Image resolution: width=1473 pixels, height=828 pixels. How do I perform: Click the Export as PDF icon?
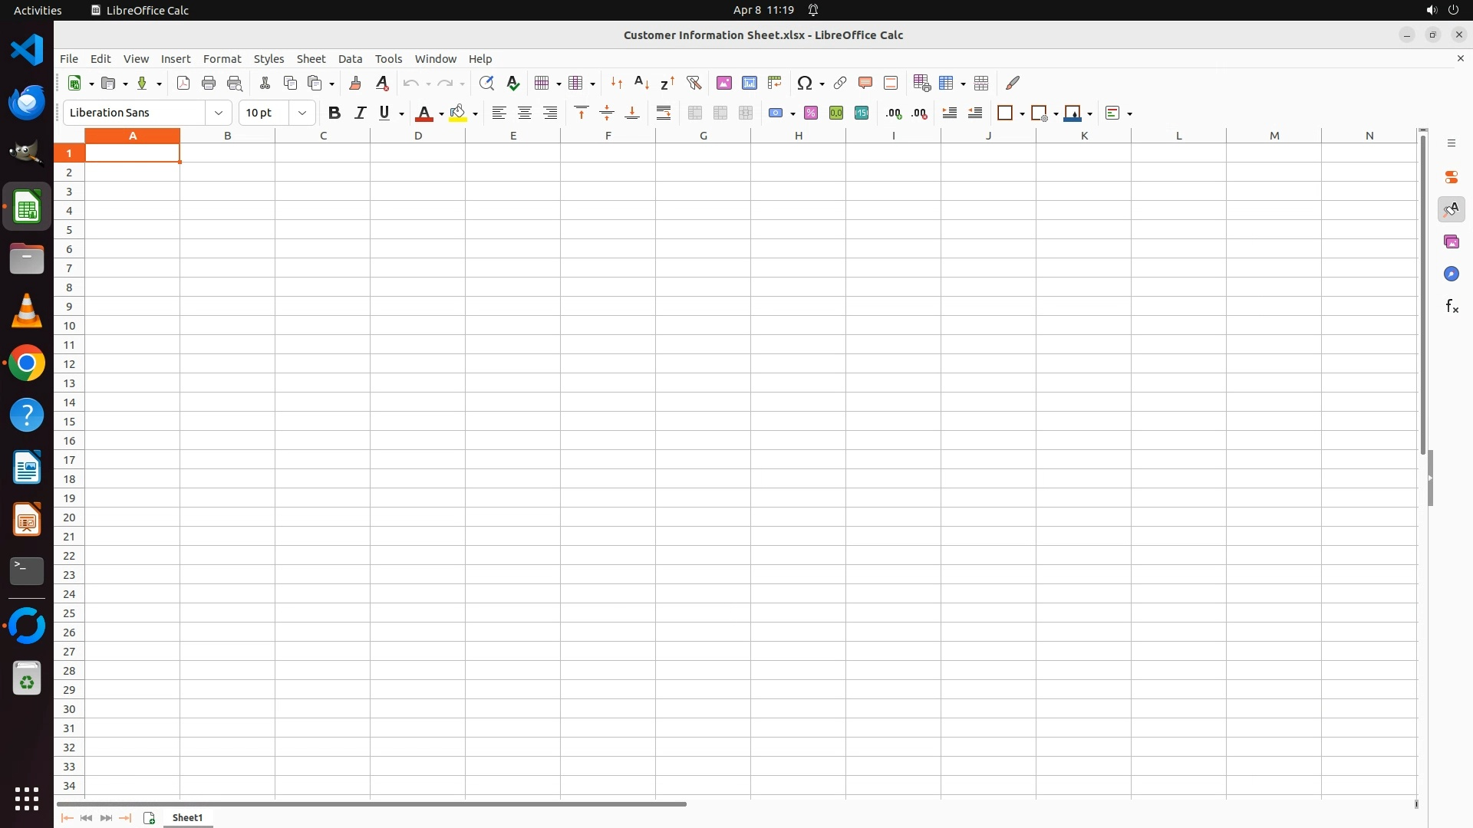coord(183,83)
